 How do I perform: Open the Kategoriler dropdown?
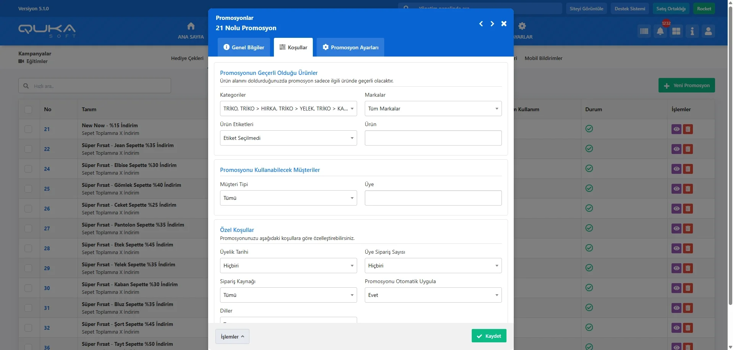[x=288, y=109]
